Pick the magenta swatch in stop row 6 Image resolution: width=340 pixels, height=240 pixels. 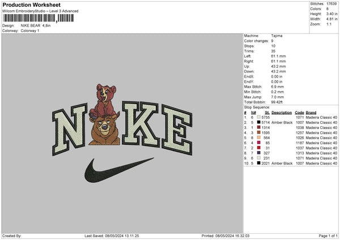click(259, 143)
